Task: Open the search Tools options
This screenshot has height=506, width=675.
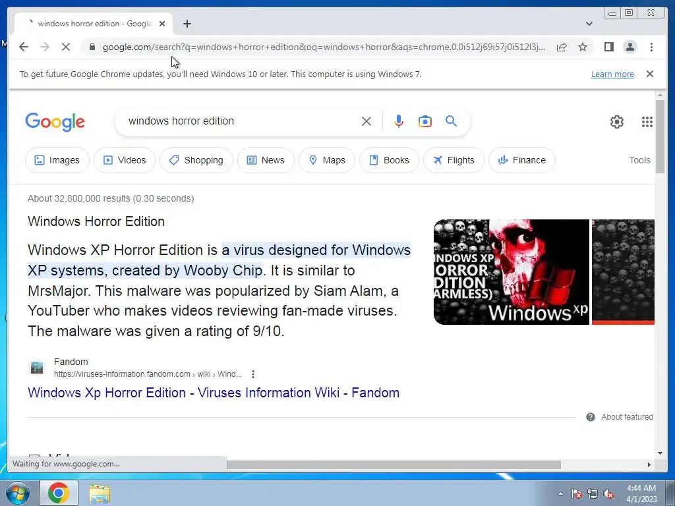Action: 639,160
